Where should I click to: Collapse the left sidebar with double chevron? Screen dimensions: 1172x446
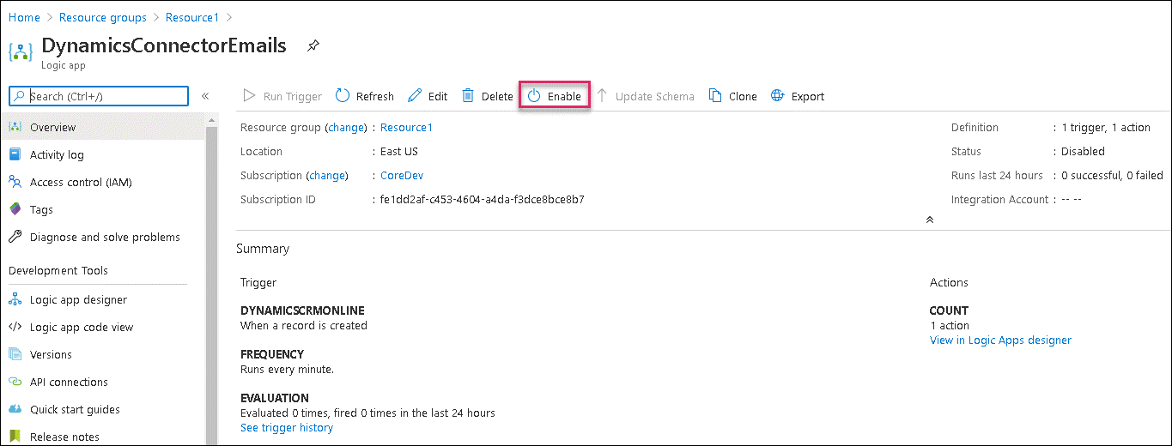(205, 96)
